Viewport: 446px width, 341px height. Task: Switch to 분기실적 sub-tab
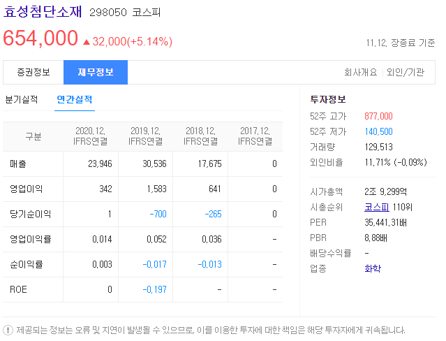click(x=22, y=99)
